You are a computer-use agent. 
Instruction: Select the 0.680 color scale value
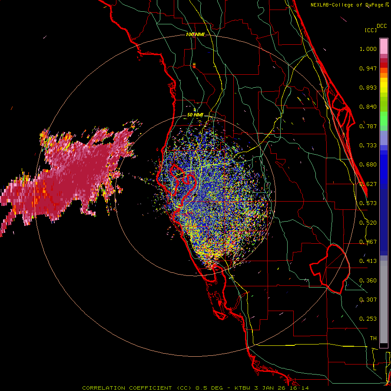click(368, 165)
